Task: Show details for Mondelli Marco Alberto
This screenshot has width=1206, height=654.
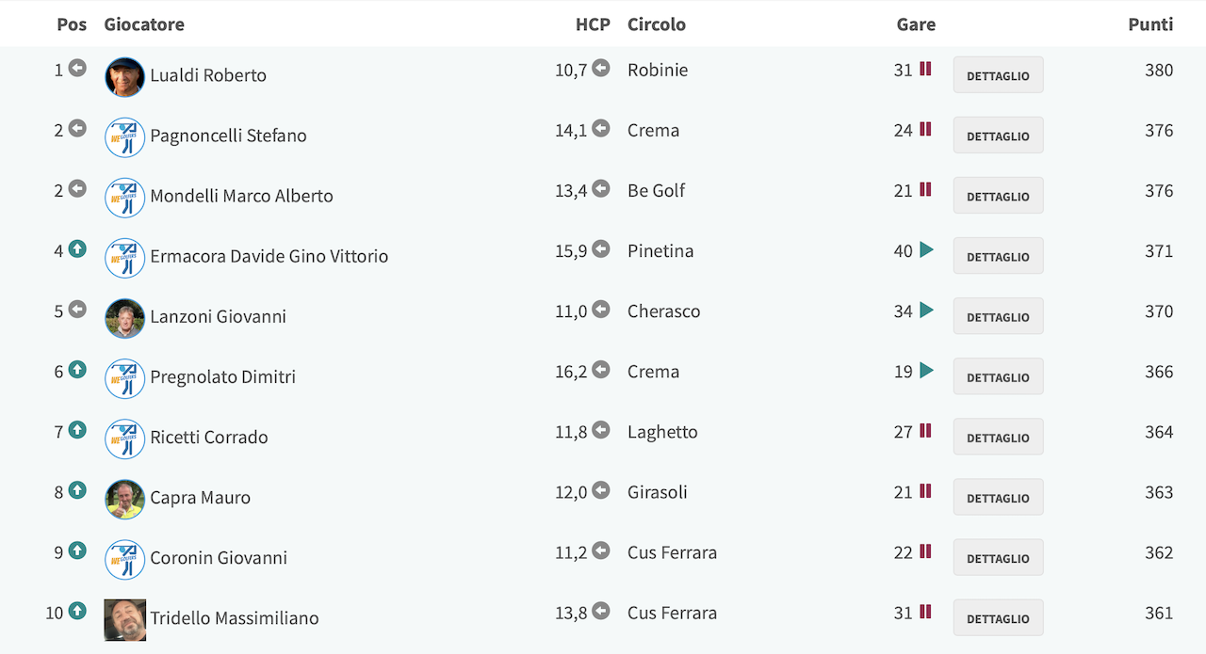Action: click(x=998, y=196)
